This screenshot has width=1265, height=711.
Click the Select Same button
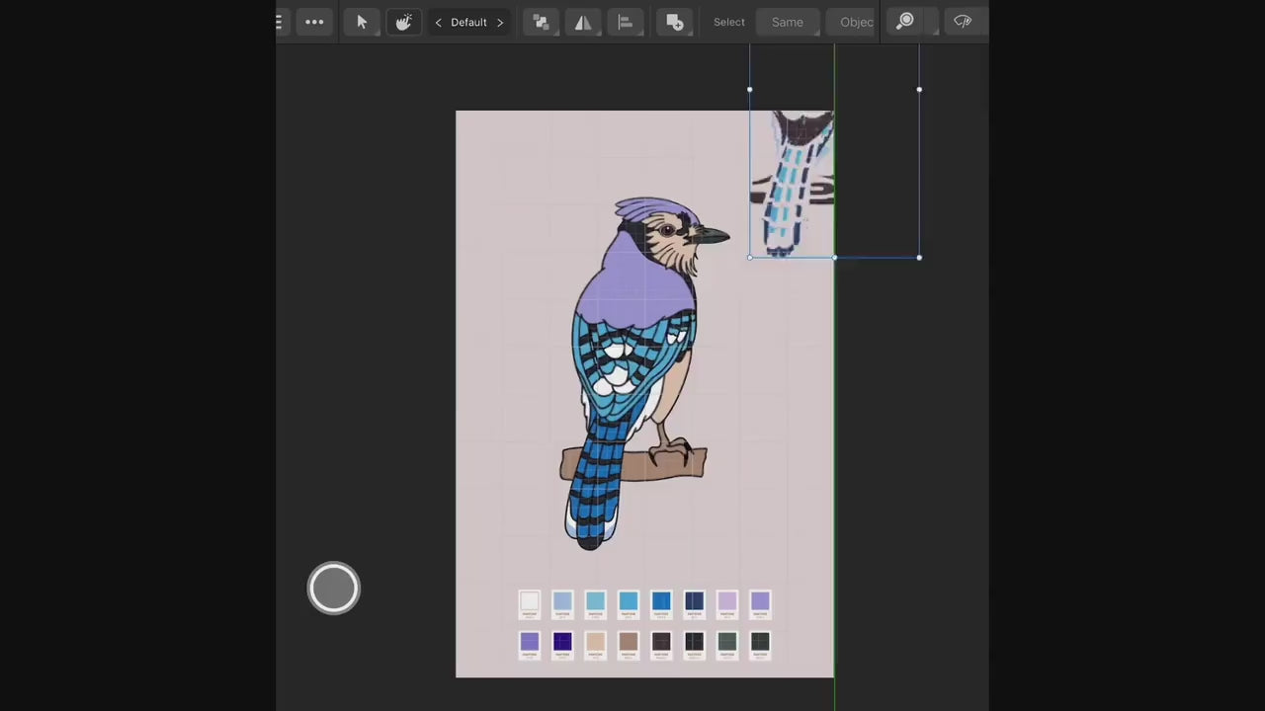click(787, 22)
